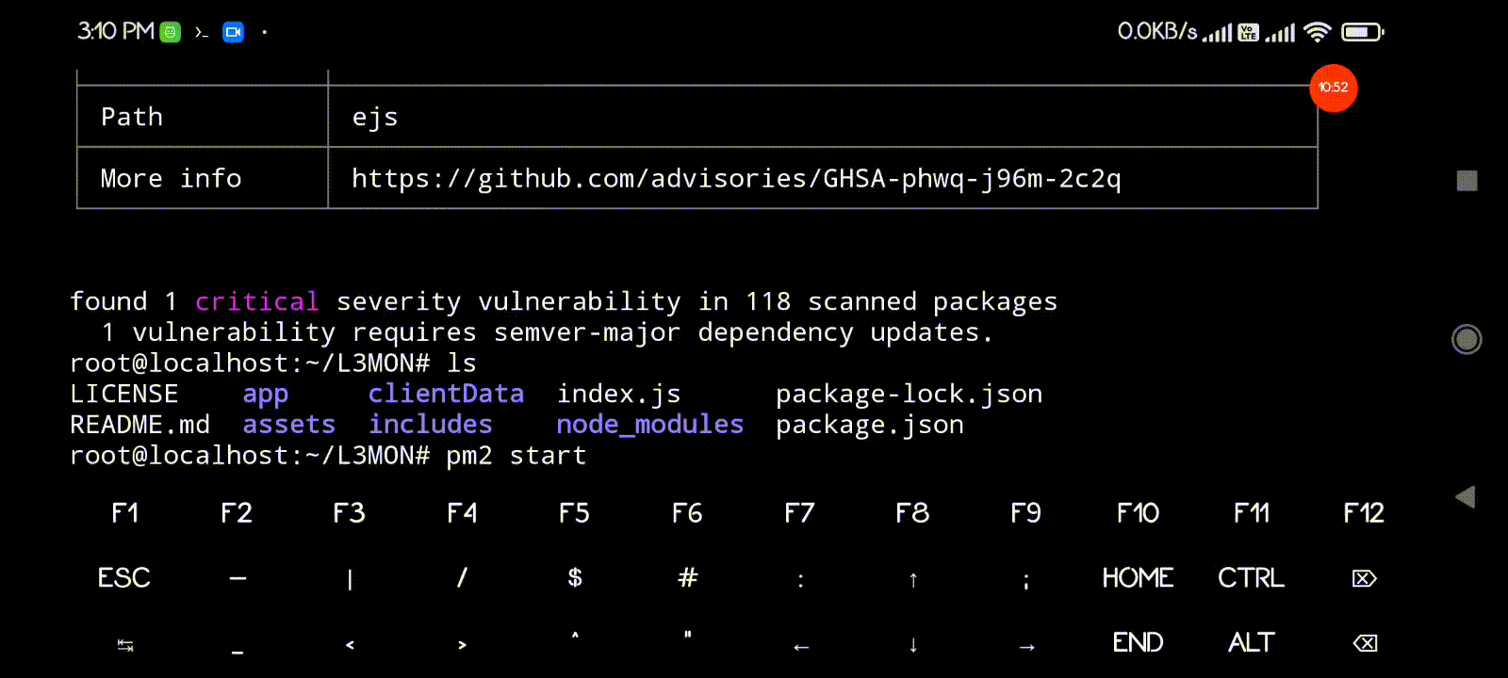Tap the Android home circle button
The width and height of the screenshot is (1508, 678).
[x=1467, y=339]
